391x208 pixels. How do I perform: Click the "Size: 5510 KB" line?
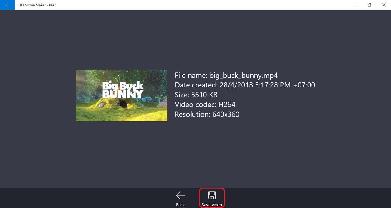tap(196, 95)
